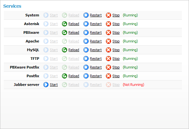Start Jabber server using the Start link

tap(54, 85)
